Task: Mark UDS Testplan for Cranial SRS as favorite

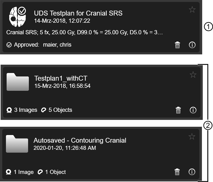Action: click(x=192, y=9)
